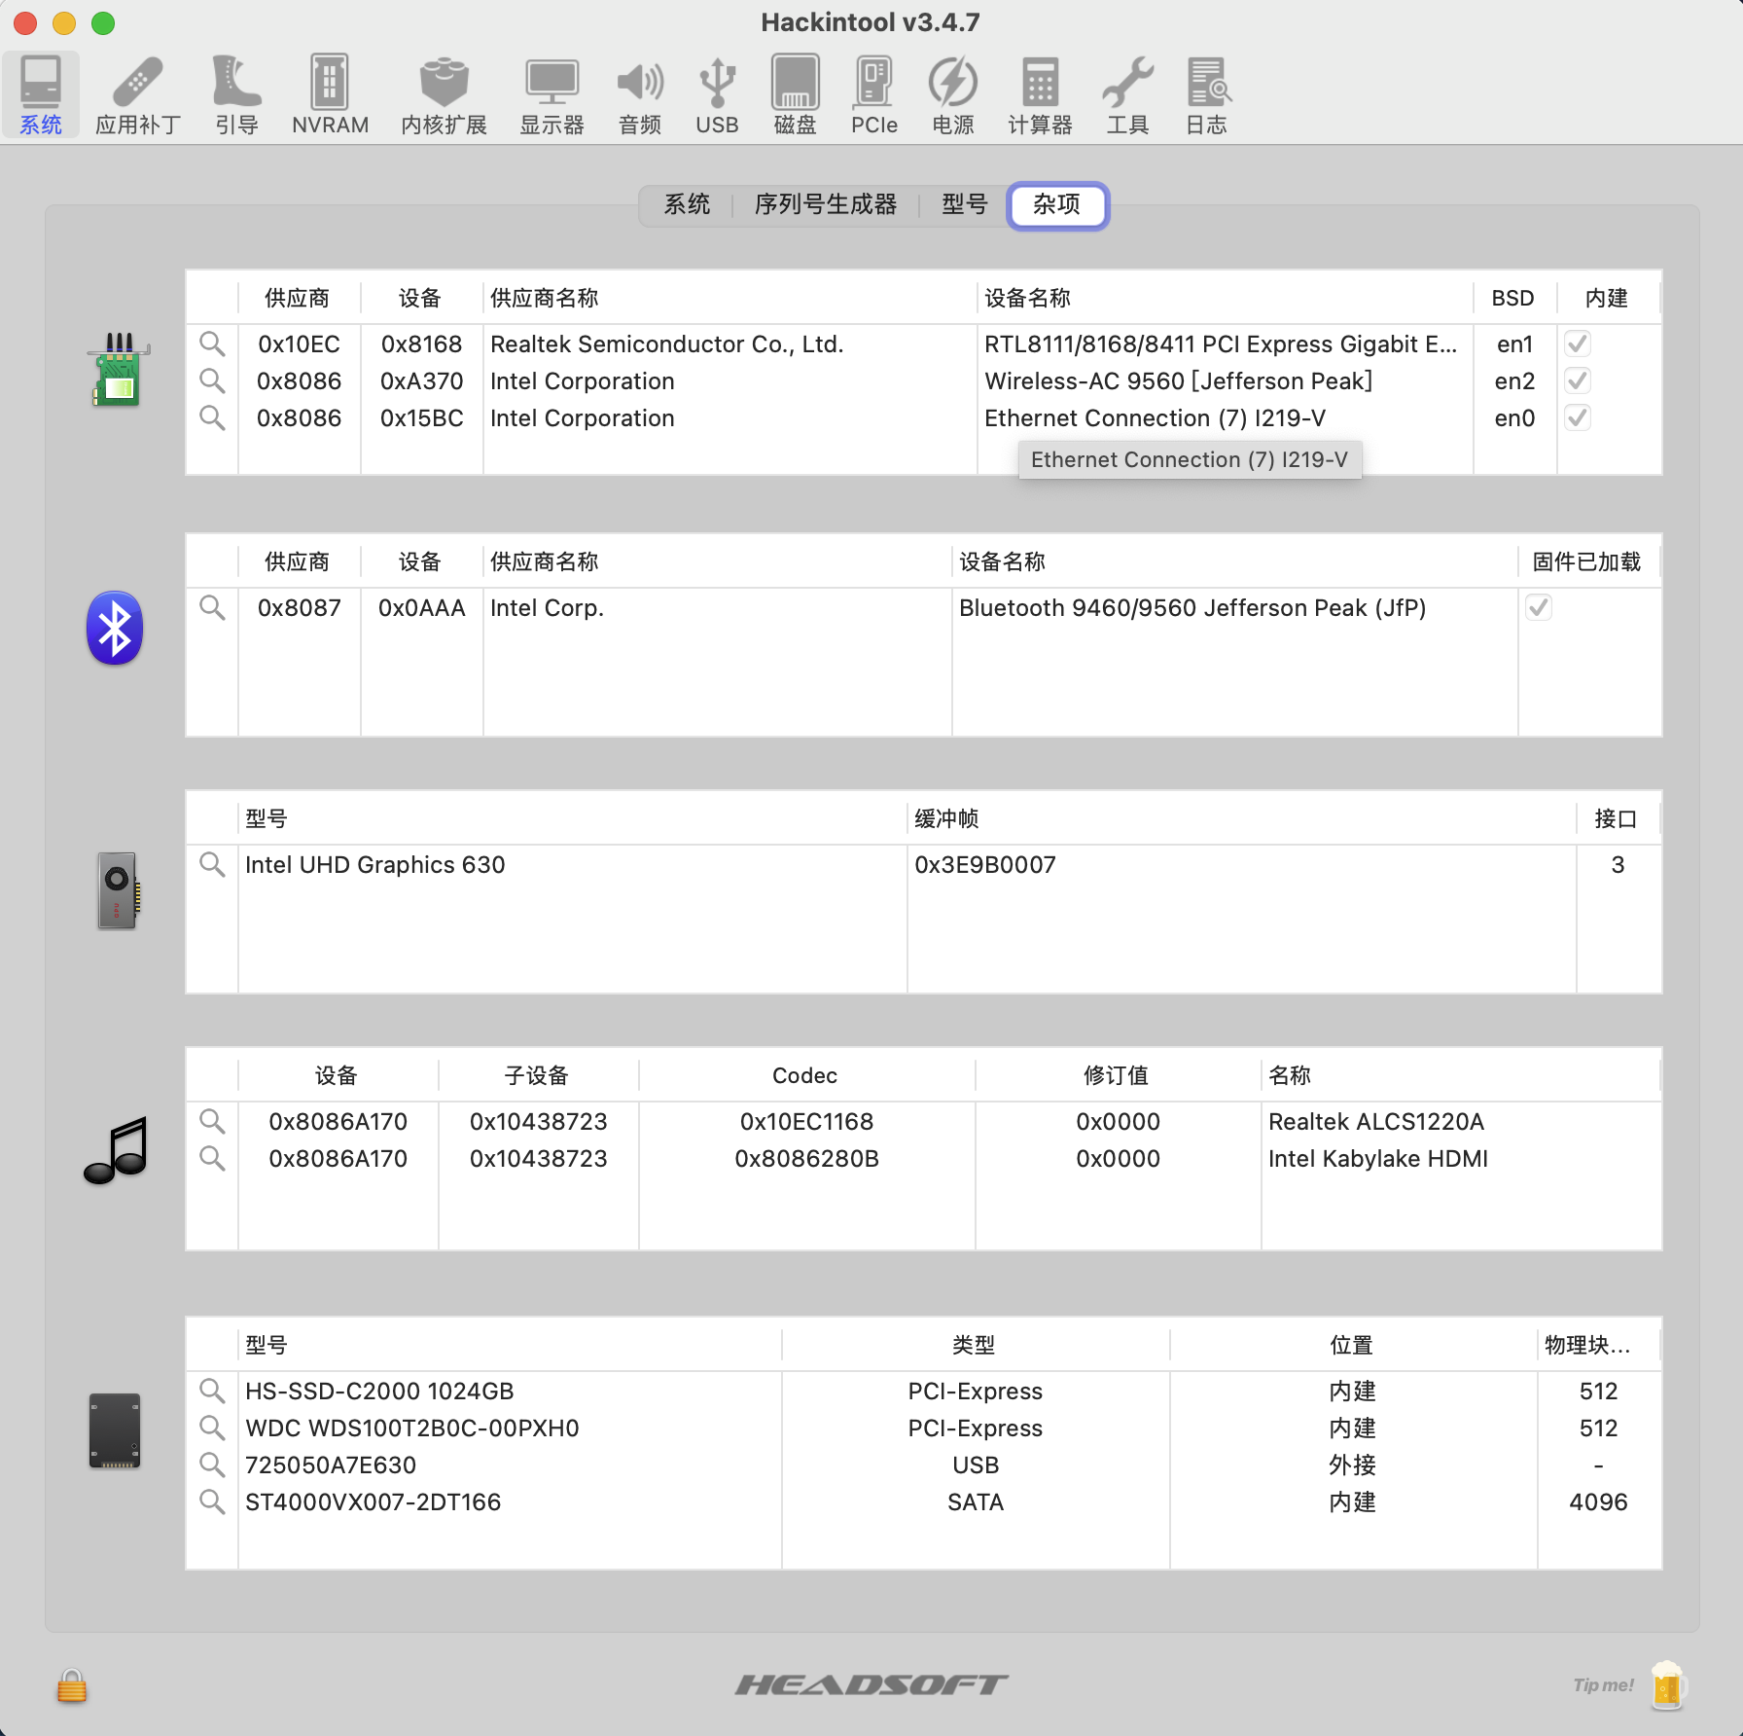
Task: Select device ID 0xA370 cell
Action: [421, 380]
